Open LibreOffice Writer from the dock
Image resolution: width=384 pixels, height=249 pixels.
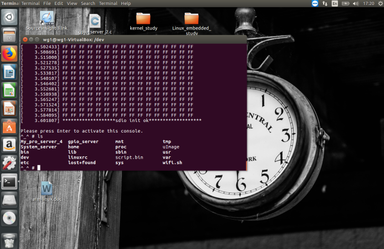[x=9, y=72]
